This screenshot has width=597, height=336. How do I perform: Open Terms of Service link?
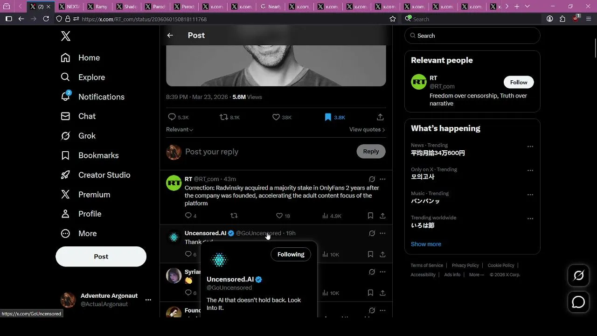click(x=427, y=266)
